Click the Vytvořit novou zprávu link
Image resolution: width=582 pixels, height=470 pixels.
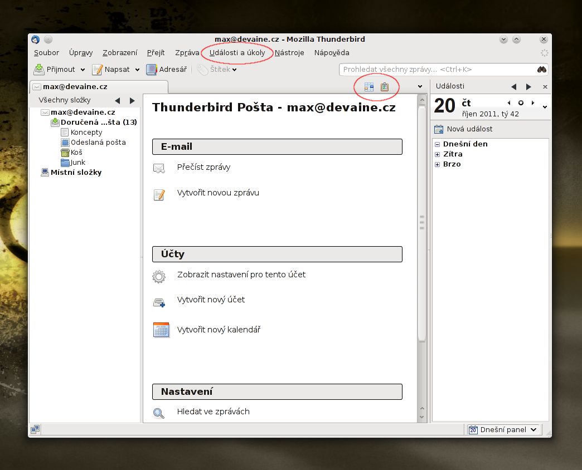pos(218,193)
